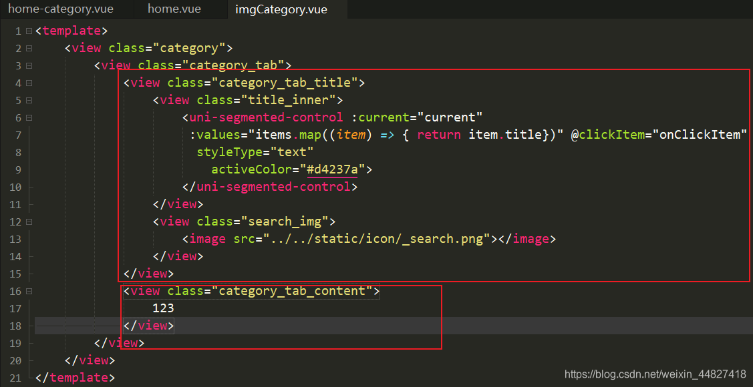Click the "title_inner" class name
Image resolution: width=753 pixels, height=387 pixels.
pyautogui.click(x=288, y=99)
